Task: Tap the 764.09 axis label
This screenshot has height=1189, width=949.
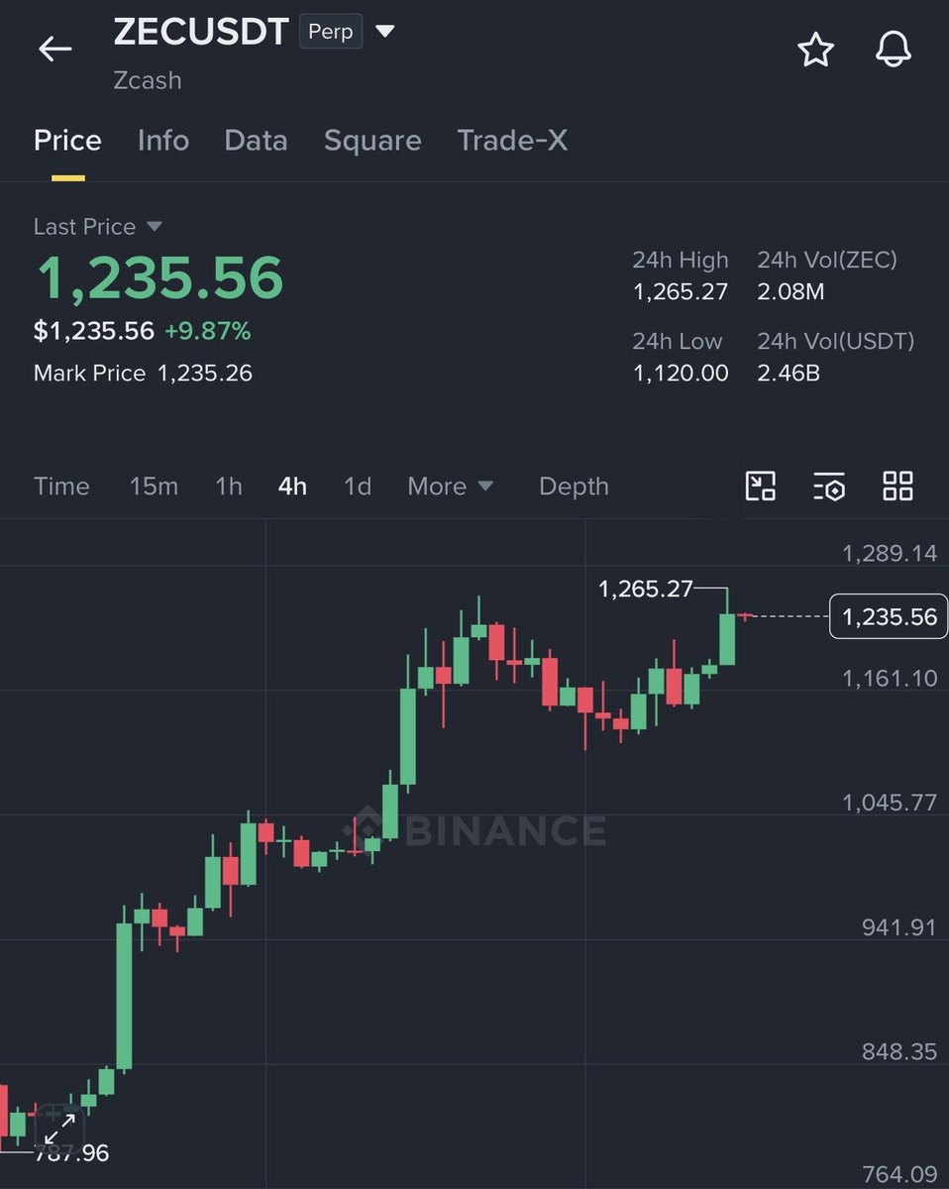Action: [x=898, y=1175]
